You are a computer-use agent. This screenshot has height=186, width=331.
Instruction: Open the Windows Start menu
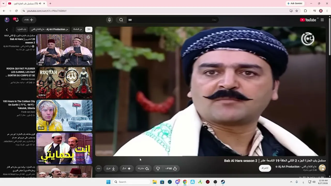pos(108,182)
